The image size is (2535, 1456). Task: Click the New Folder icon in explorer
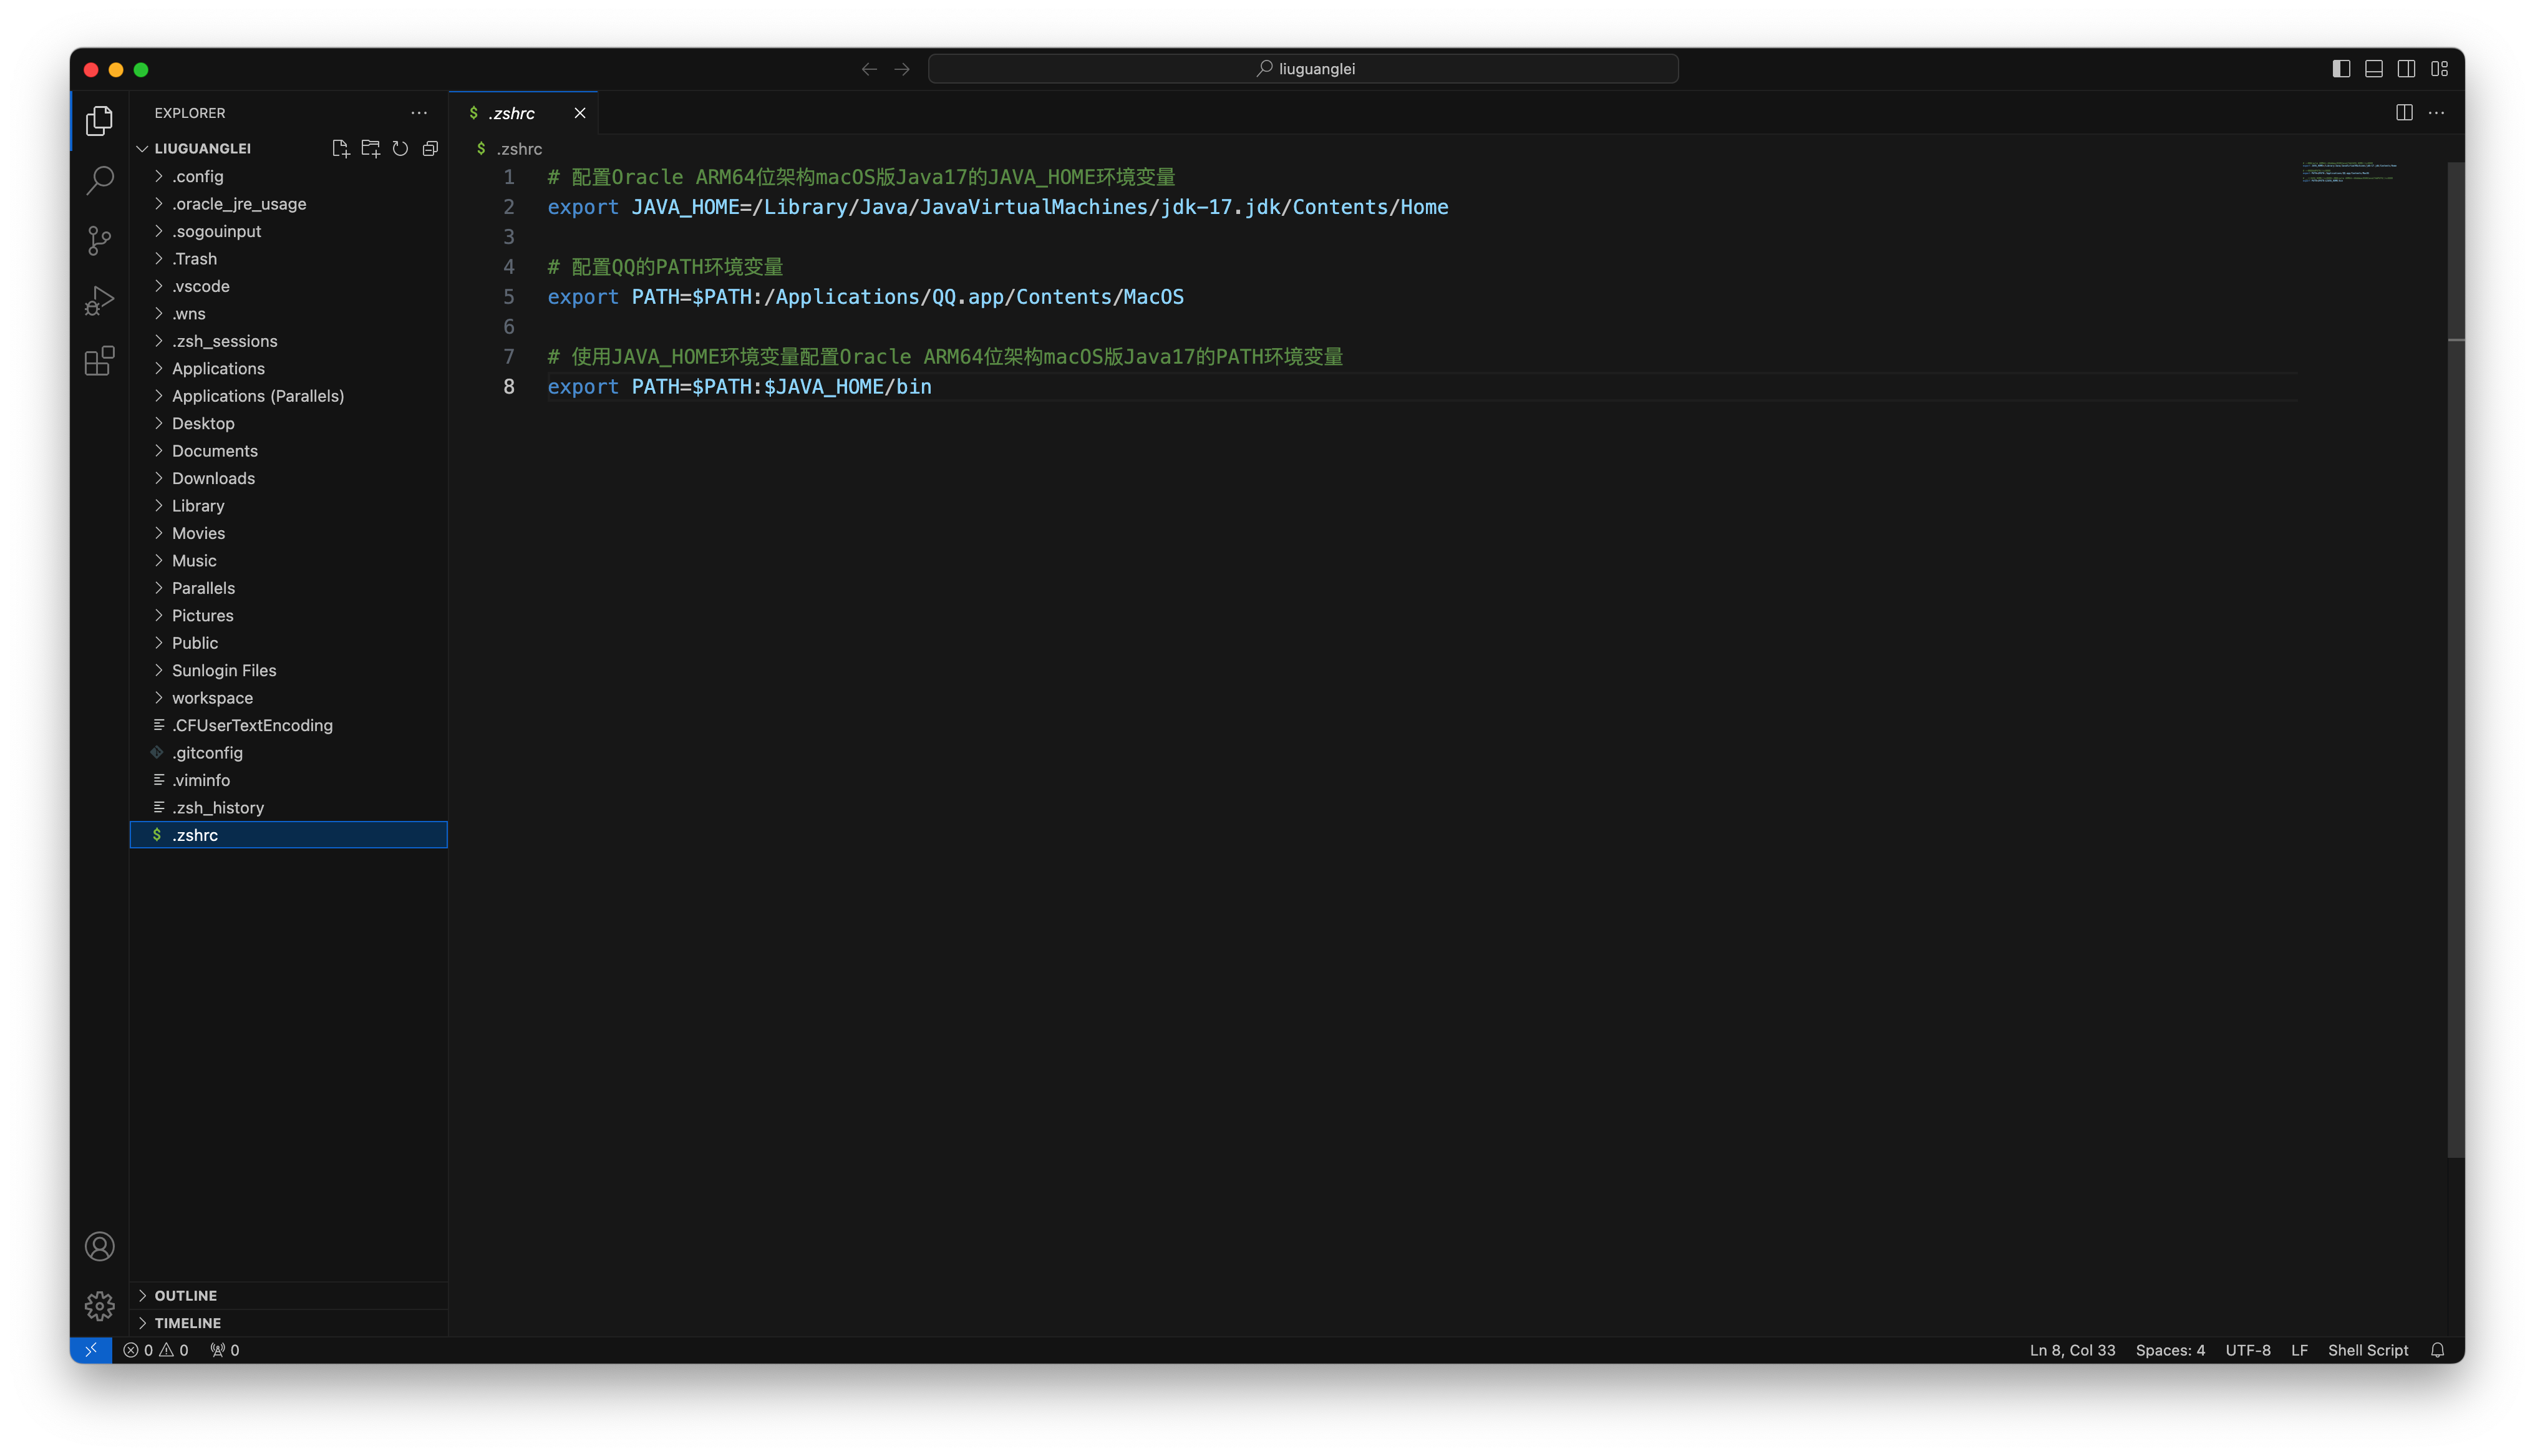tap(370, 148)
